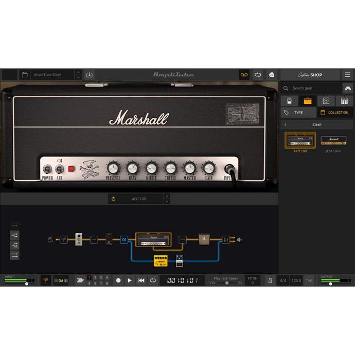Click the preset scene arrow icon
Viewport: 355px width, 355px height.
coord(80,280)
